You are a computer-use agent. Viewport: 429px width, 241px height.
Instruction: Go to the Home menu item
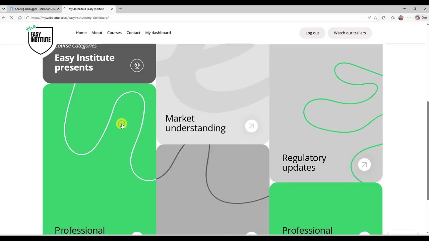(81, 33)
